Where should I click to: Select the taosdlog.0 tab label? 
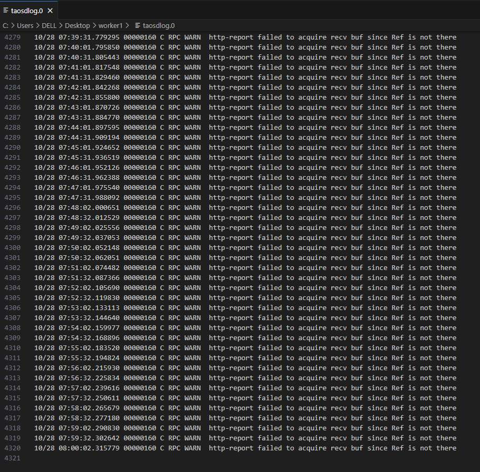click(x=27, y=11)
